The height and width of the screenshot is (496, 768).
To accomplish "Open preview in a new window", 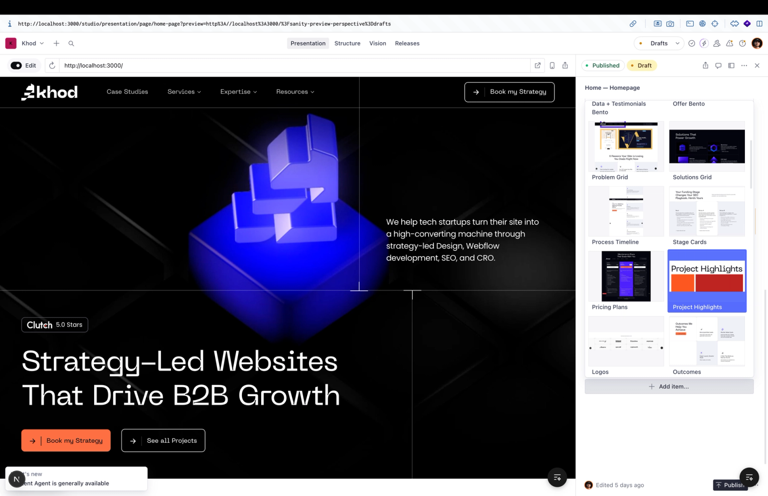I will [x=538, y=65].
